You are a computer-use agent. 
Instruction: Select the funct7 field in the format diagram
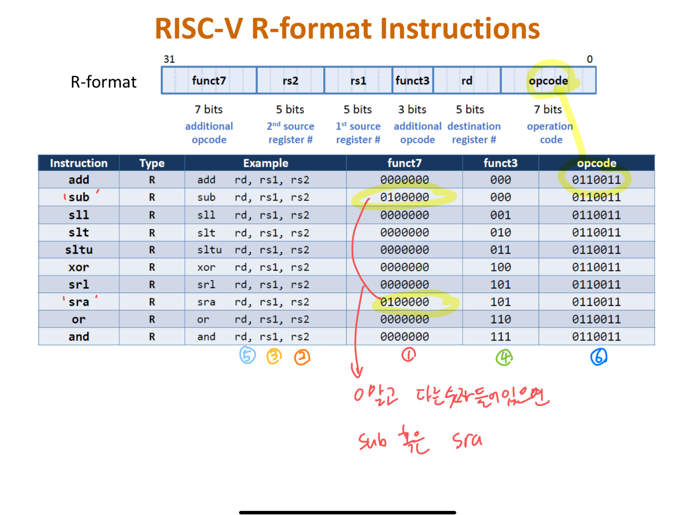click(209, 80)
